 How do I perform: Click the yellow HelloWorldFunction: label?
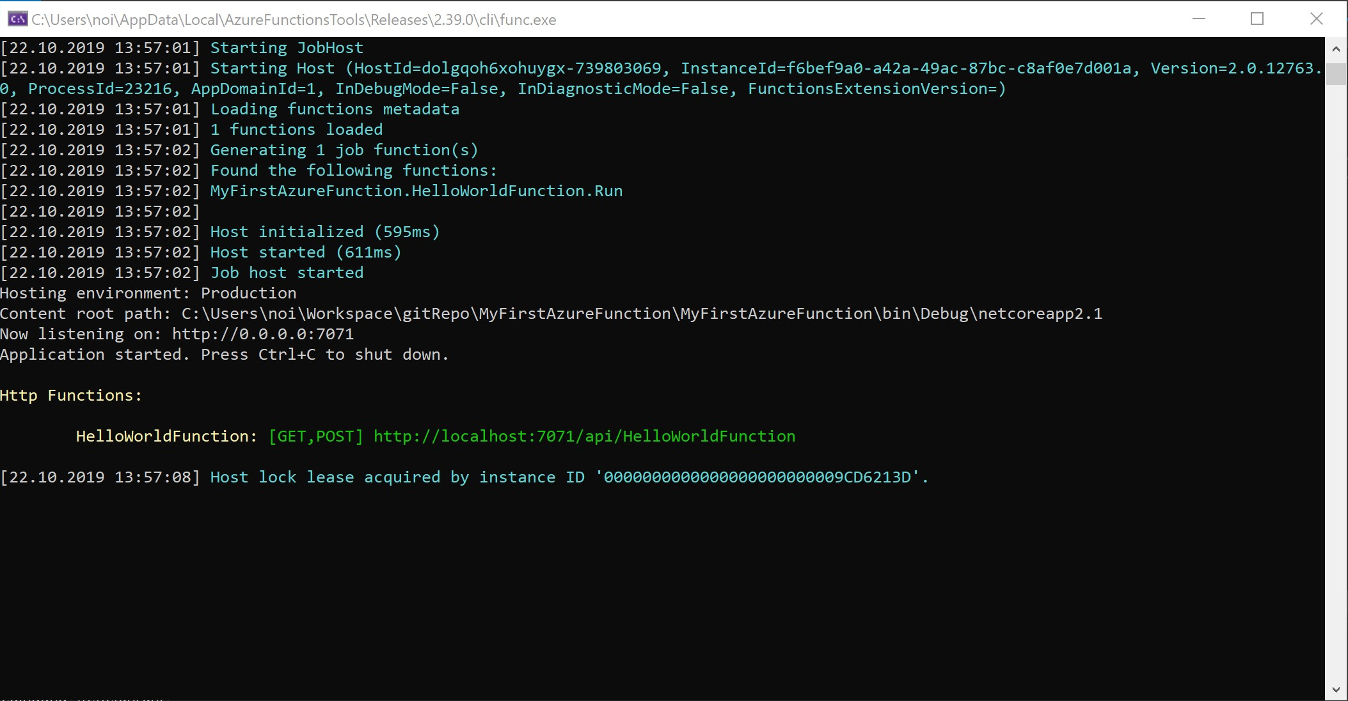pyautogui.click(x=166, y=436)
